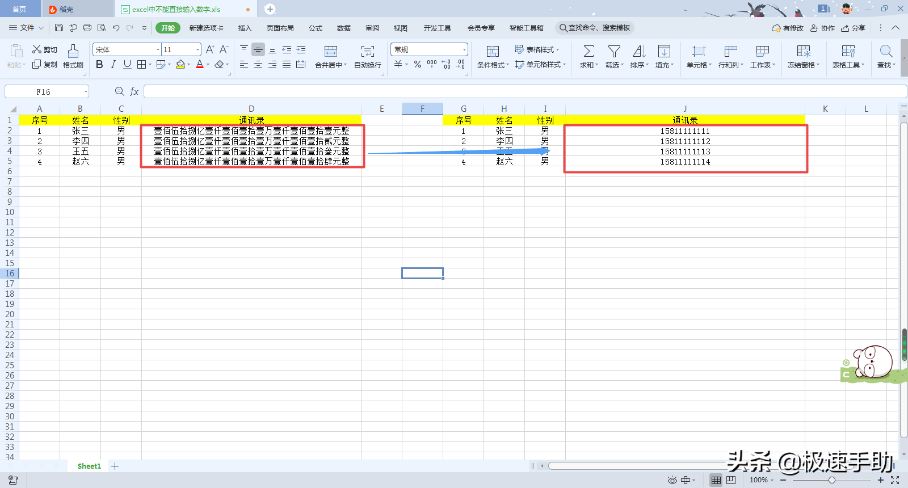Switch to the 插入 Insert tab
Image resolution: width=908 pixels, height=488 pixels.
pos(245,28)
